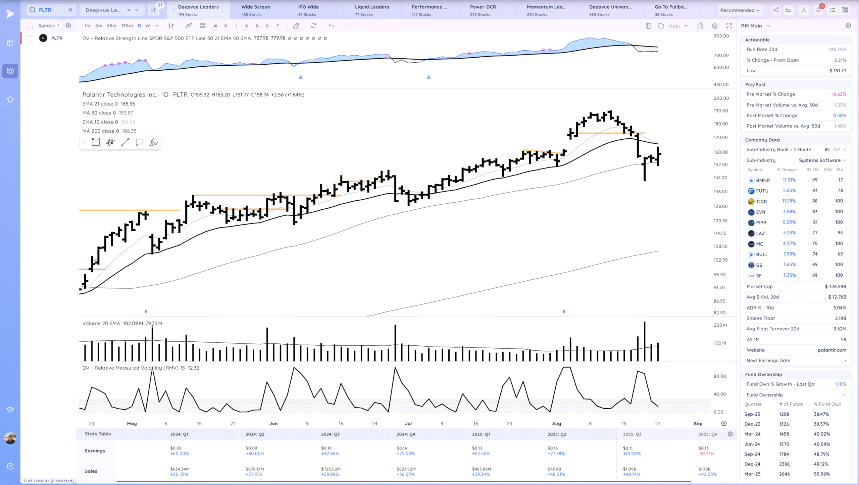Viewport: 859px width, 485px height.
Task: Open the education cap icon in sidebar
Action: point(10,409)
